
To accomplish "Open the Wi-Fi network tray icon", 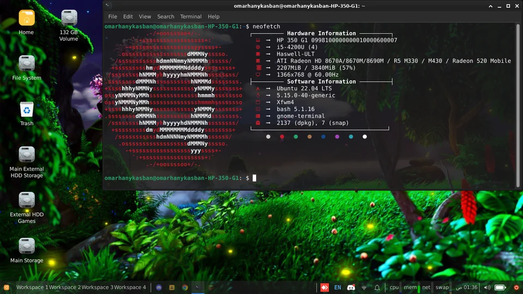I will point(364,287).
